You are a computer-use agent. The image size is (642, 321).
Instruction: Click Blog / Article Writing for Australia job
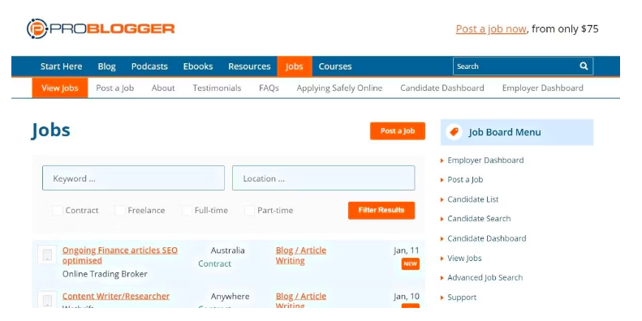point(301,255)
